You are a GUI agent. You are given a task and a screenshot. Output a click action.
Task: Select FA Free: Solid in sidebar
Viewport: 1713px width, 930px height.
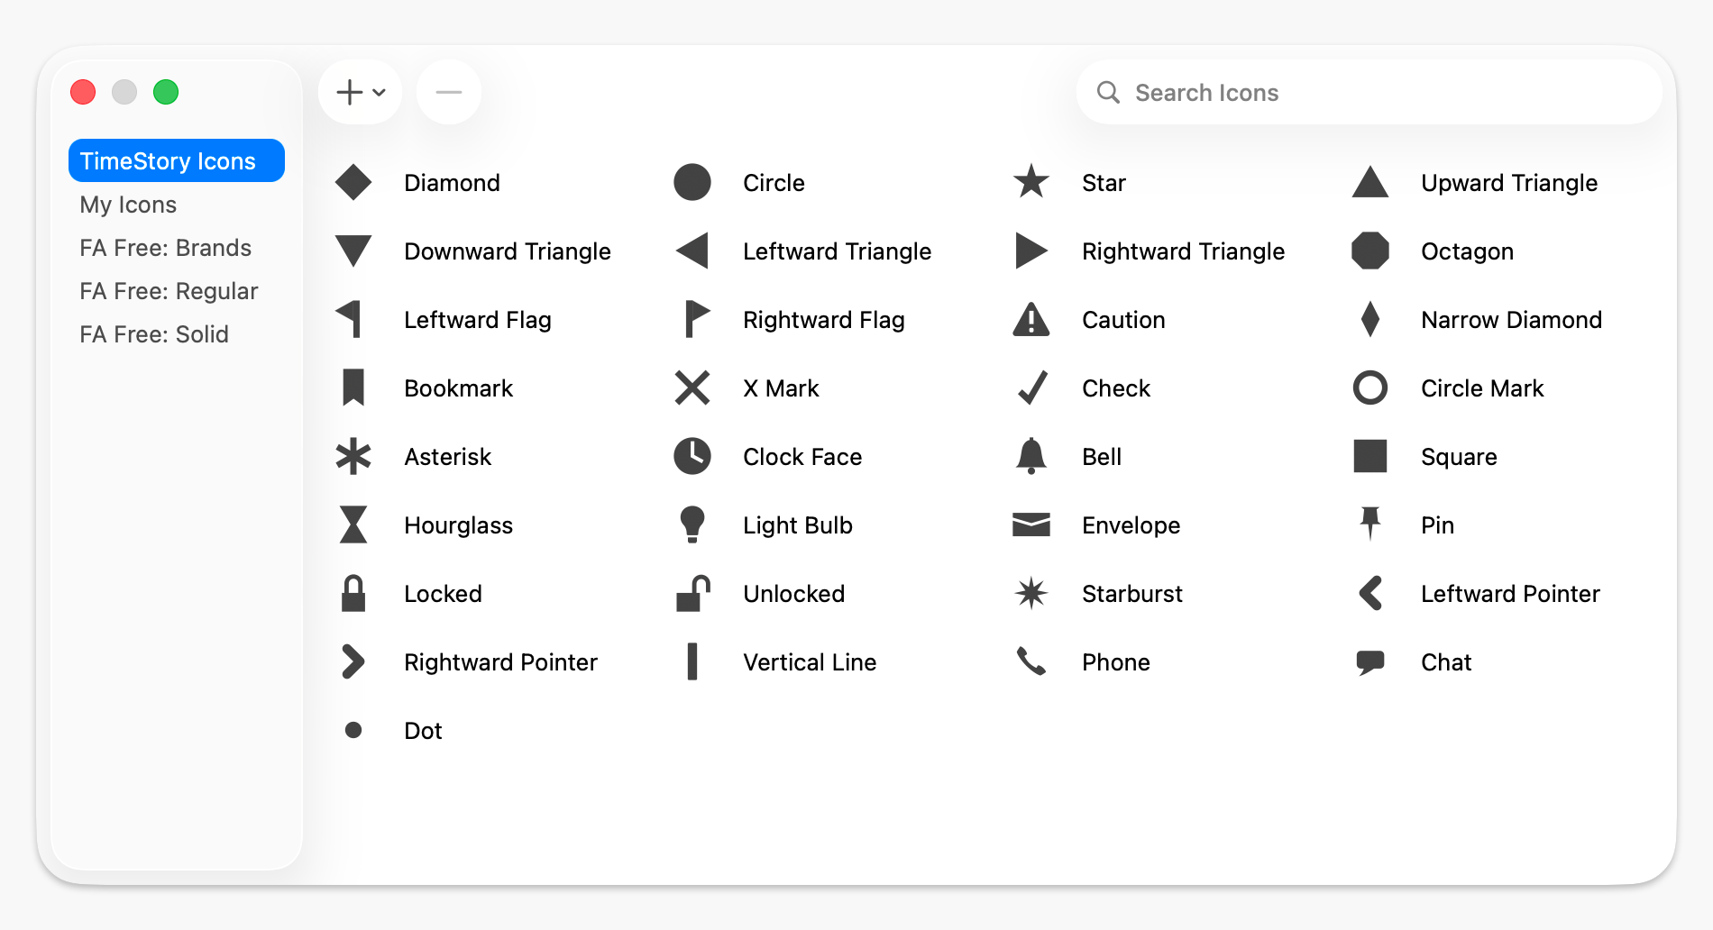153,333
